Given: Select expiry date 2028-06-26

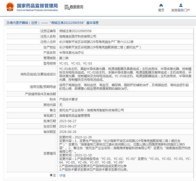Looking at the screenshot, I should point(68,132).
